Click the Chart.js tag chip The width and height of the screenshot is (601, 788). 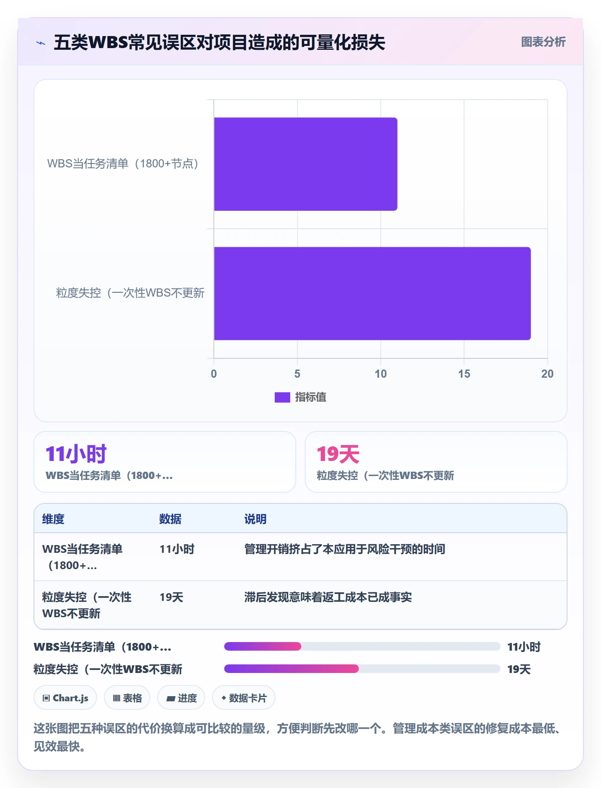[65, 698]
